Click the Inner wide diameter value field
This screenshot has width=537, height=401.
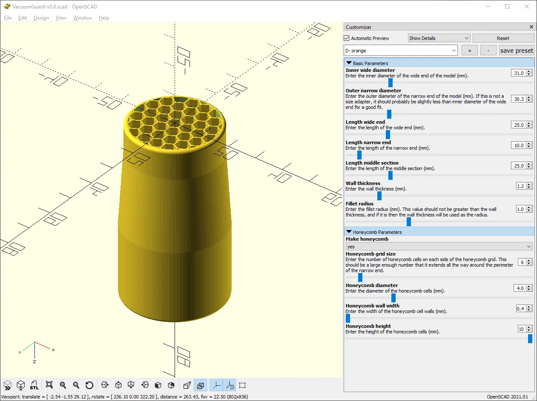(x=519, y=73)
